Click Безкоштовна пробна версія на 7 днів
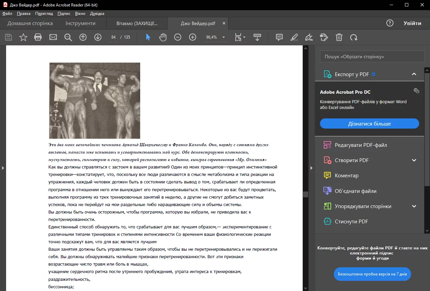430x291 pixels. 372,274
